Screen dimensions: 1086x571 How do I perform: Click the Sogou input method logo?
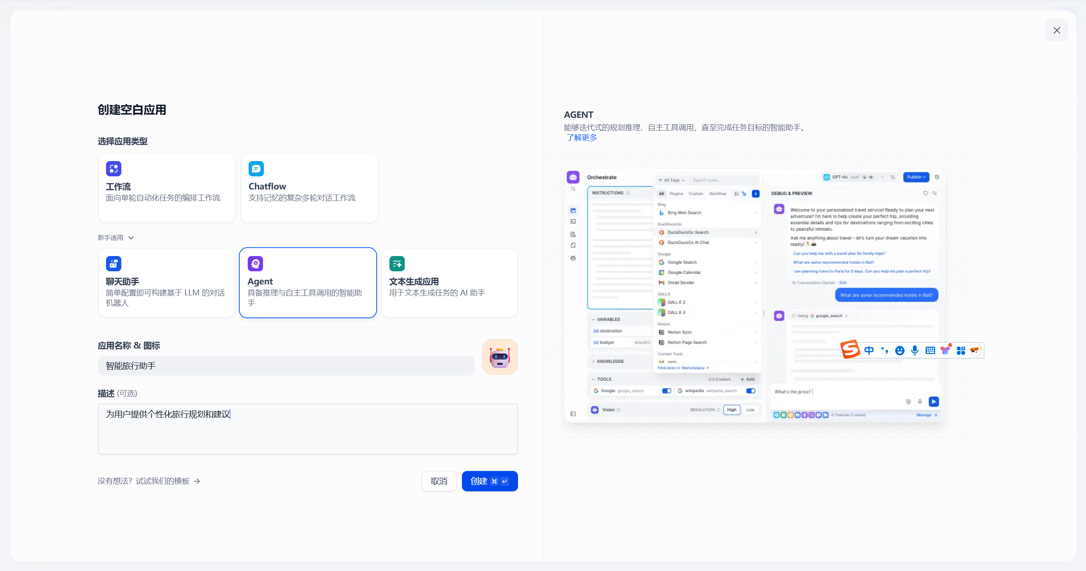tap(850, 349)
